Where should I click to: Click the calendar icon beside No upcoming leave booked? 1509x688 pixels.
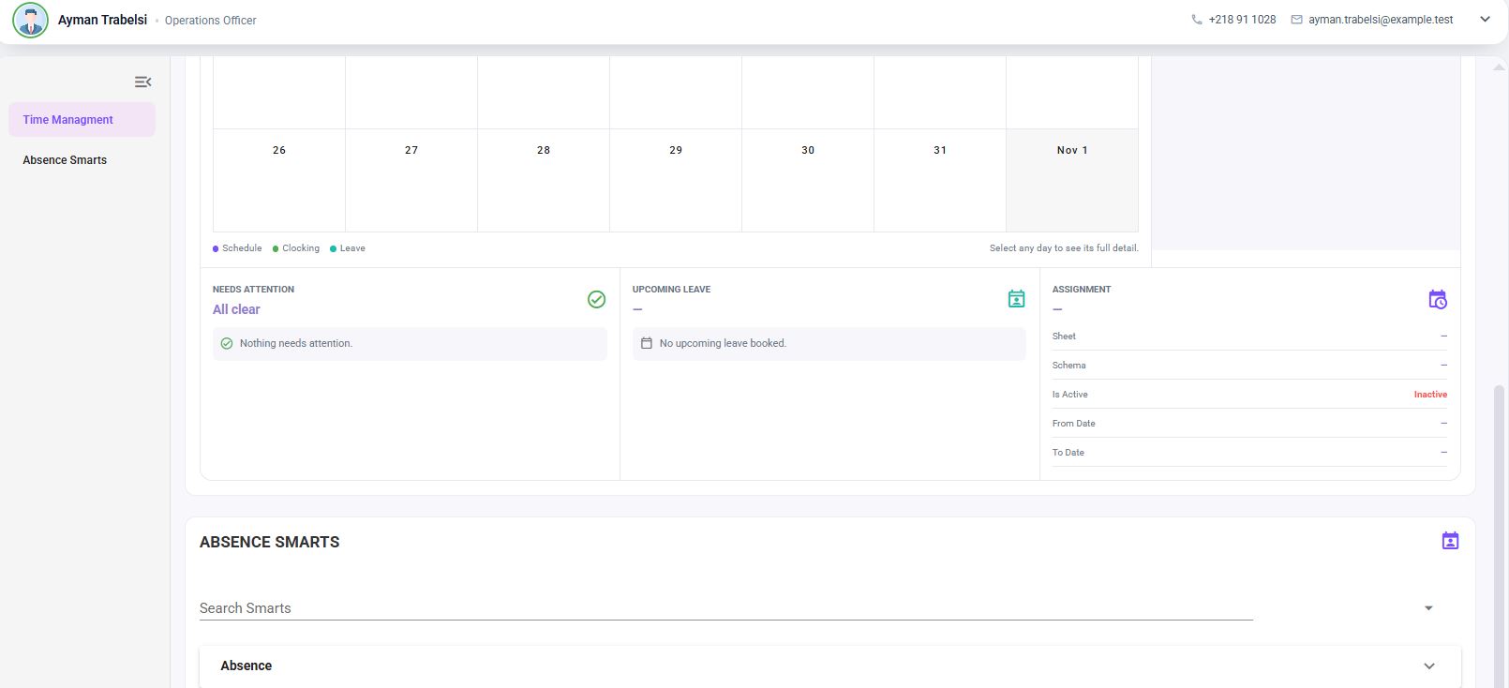coord(646,343)
